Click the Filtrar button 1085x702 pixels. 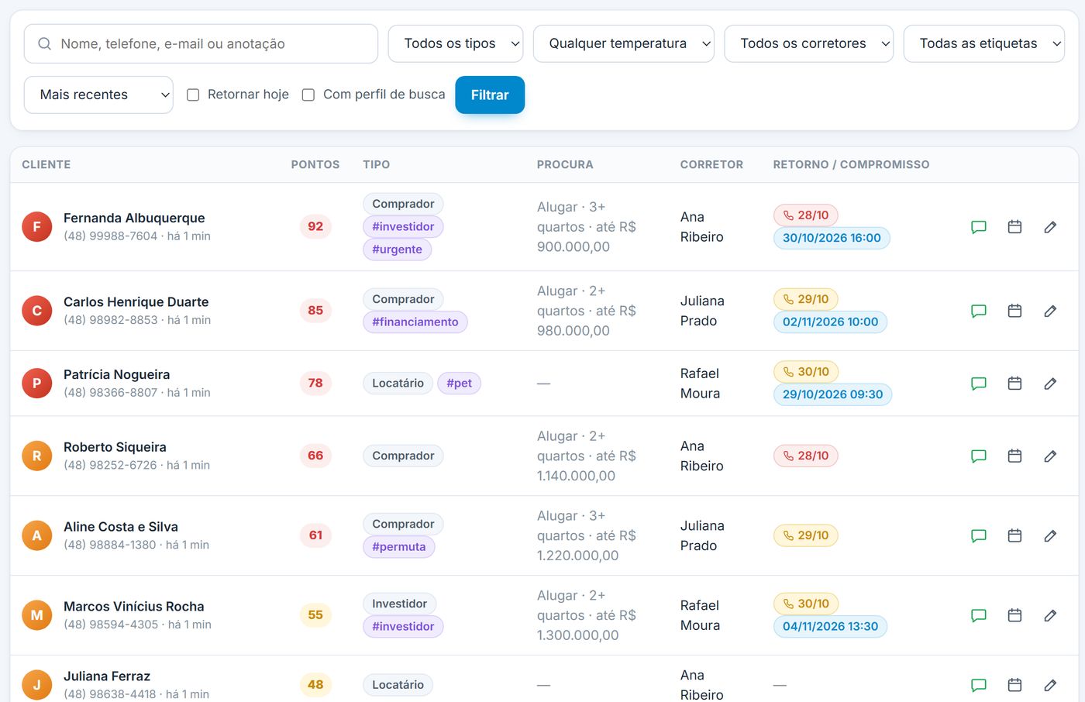click(490, 95)
